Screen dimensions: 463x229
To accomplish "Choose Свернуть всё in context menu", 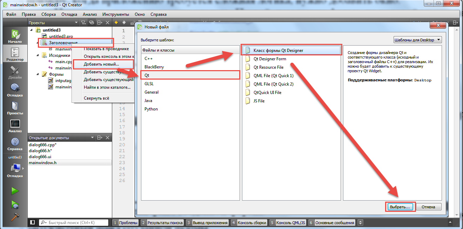I will click(96, 98).
